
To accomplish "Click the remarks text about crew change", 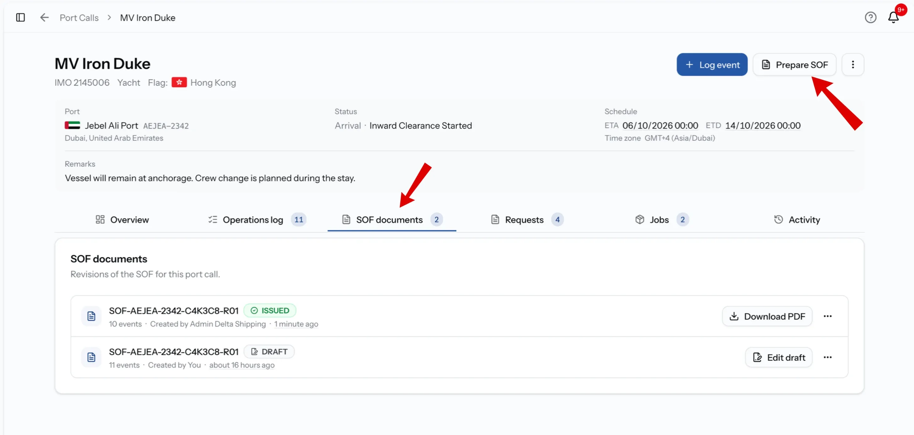I will tap(210, 178).
